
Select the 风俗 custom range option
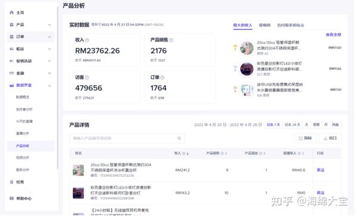[x=336, y=125]
